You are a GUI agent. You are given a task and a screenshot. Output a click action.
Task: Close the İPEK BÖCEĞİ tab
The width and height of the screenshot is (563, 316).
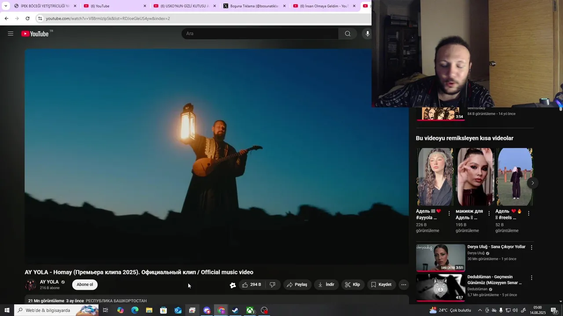[75, 6]
